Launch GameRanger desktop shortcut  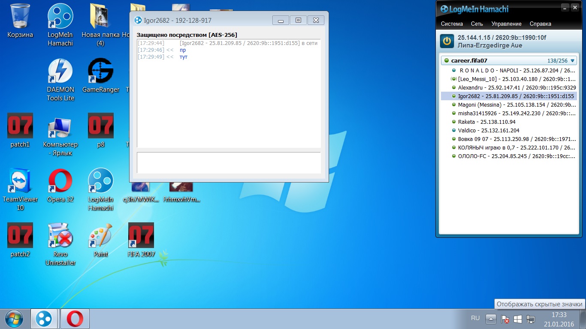coord(100,75)
